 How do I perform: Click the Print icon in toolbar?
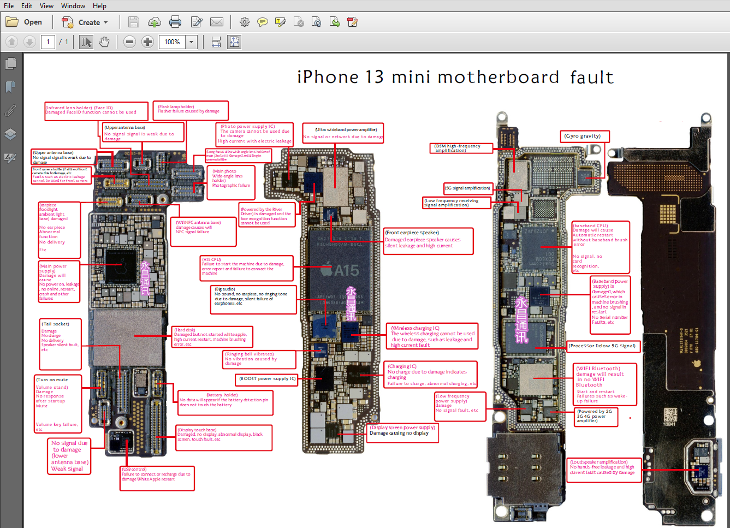pos(175,22)
